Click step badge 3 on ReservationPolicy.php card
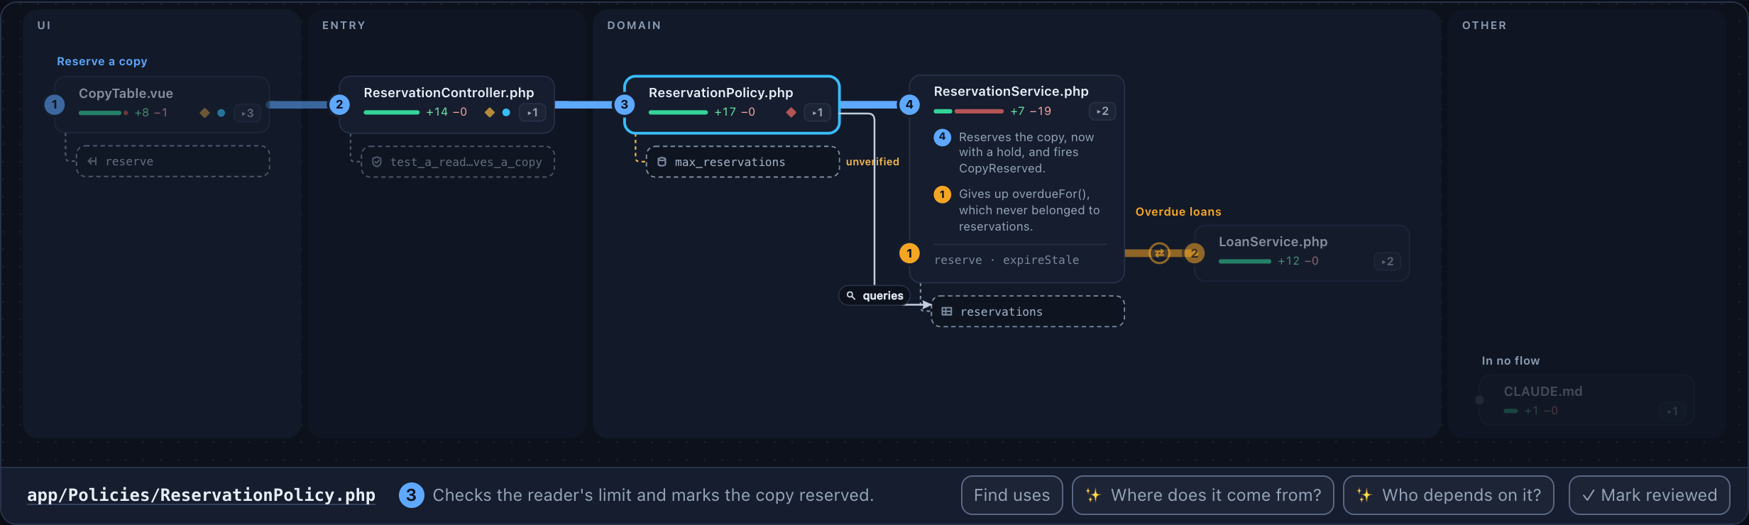The width and height of the screenshot is (1749, 525). pyautogui.click(x=625, y=104)
